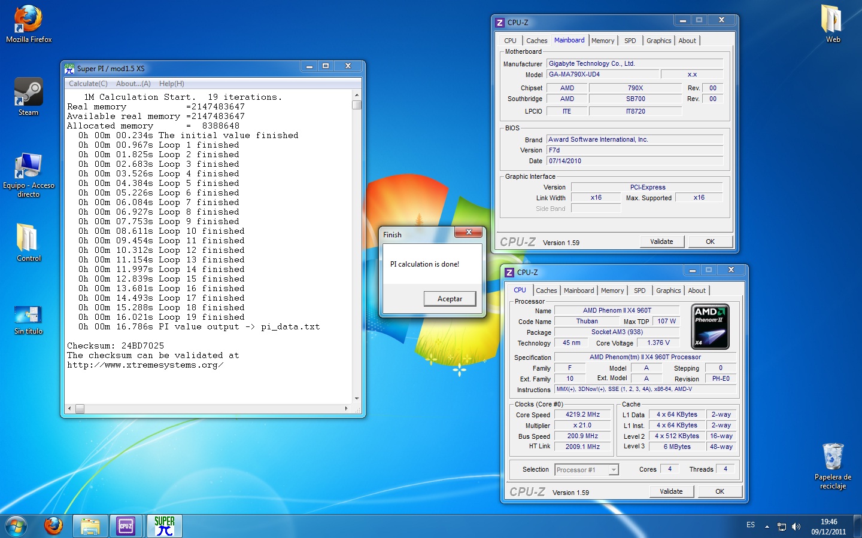Select Memory tab in lower CPU-Z window
Screen dimensions: 862x538
[612, 291]
